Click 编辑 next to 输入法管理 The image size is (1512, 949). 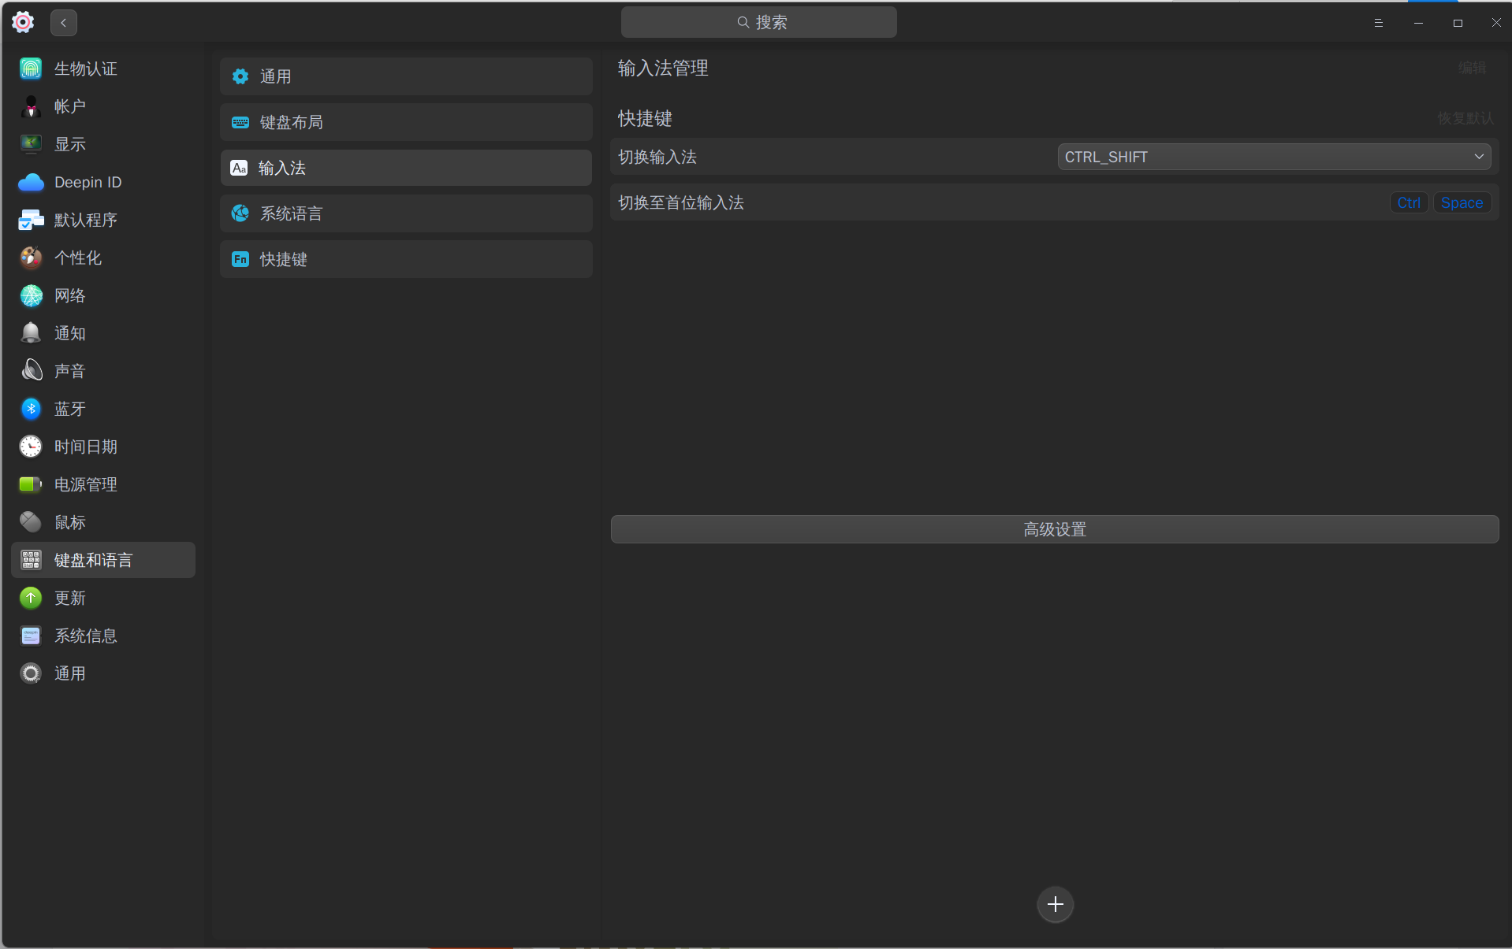[1472, 69]
